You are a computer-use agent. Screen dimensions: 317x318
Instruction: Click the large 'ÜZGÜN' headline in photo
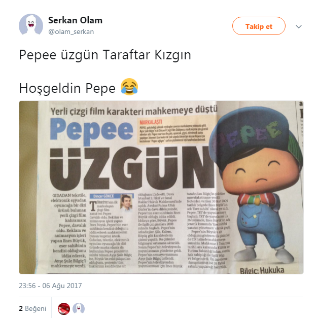click(132, 168)
